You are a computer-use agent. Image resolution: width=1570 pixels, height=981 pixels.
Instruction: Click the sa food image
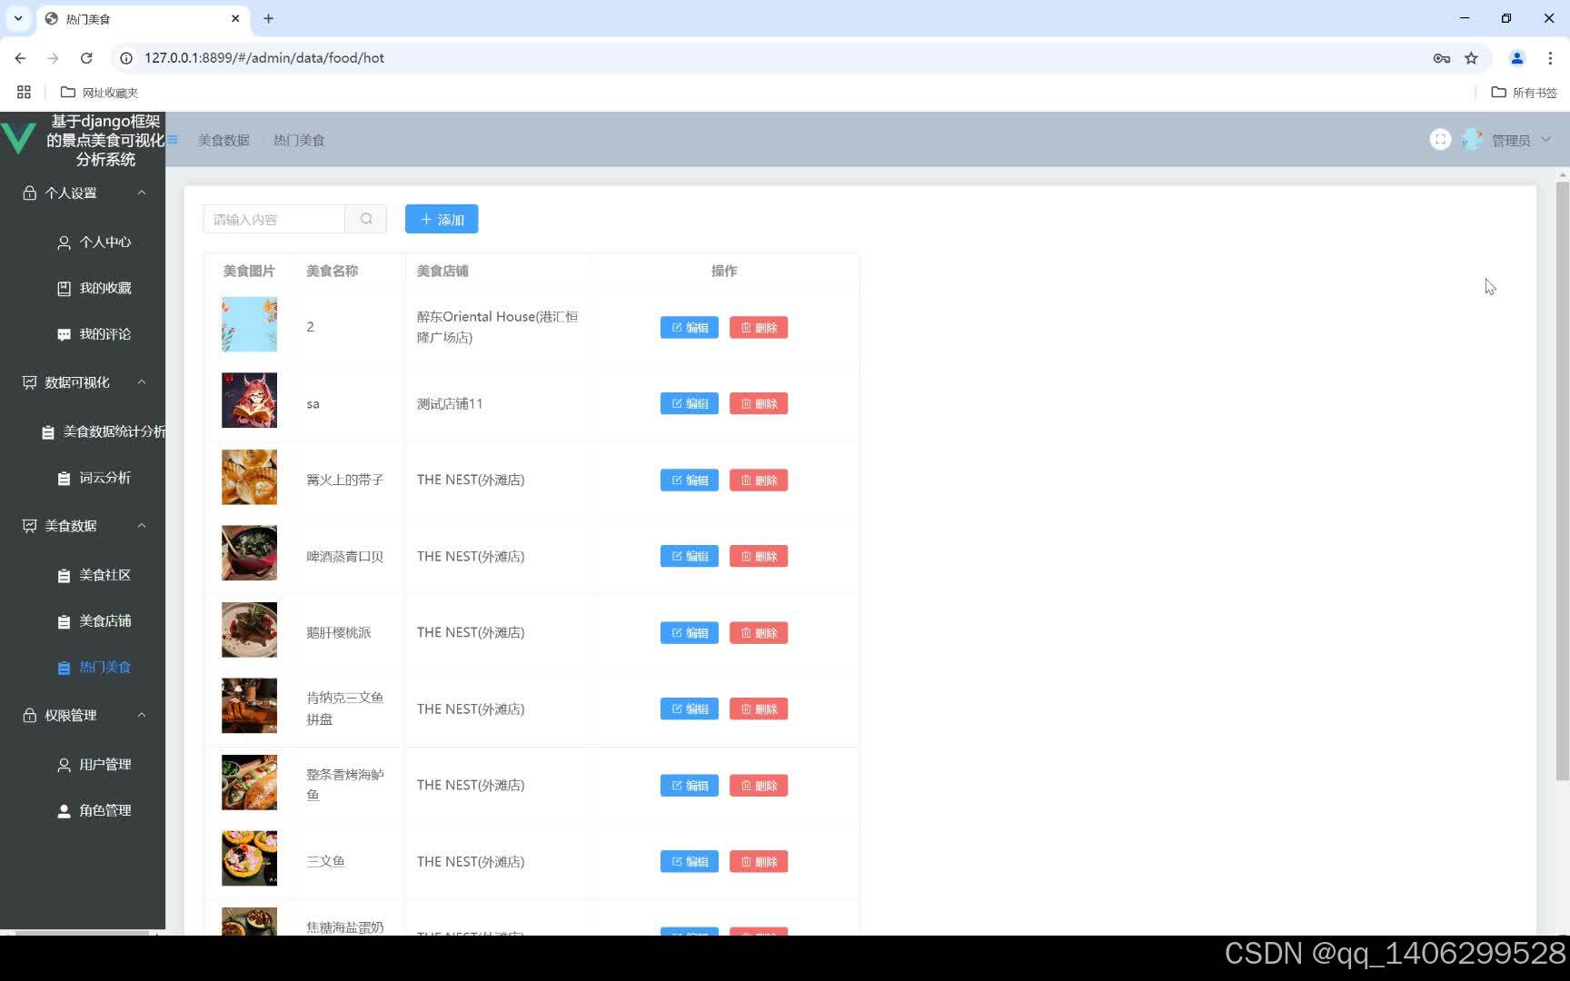[249, 401]
